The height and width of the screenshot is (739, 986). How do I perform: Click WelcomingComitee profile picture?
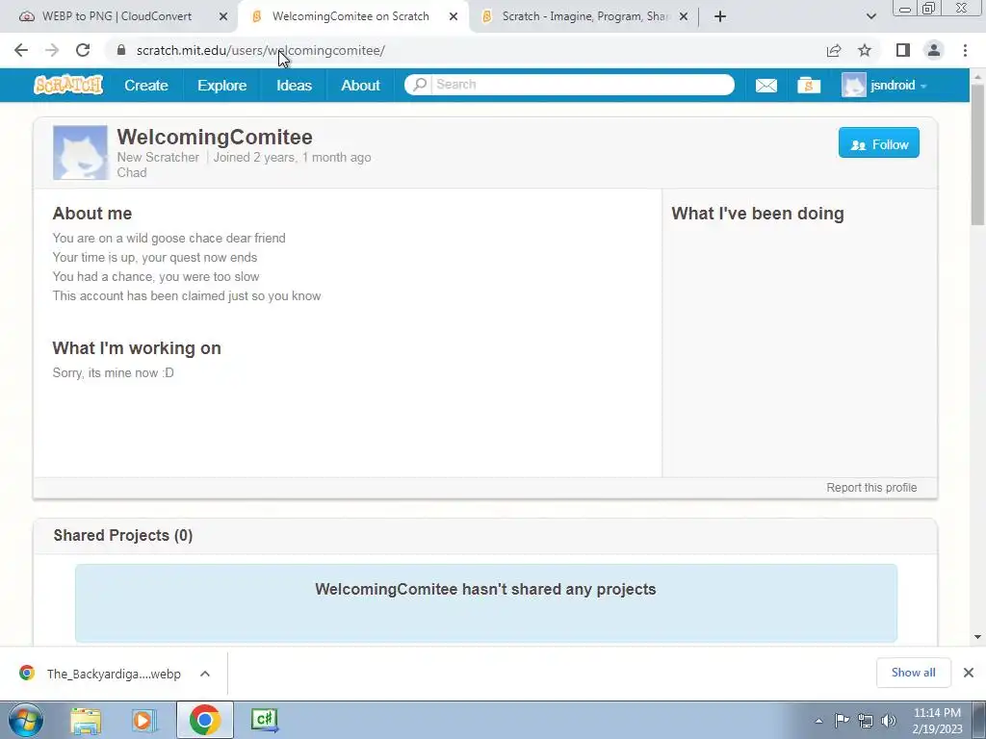[x=80, y=153]
